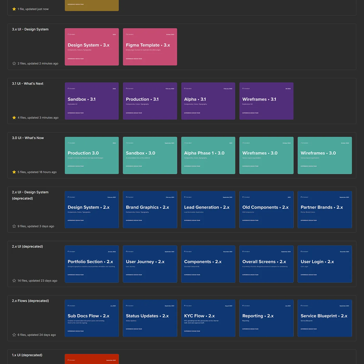Open the Production 3.1 file
Viewport: 364px width, 364px height.
pos(150,101)
